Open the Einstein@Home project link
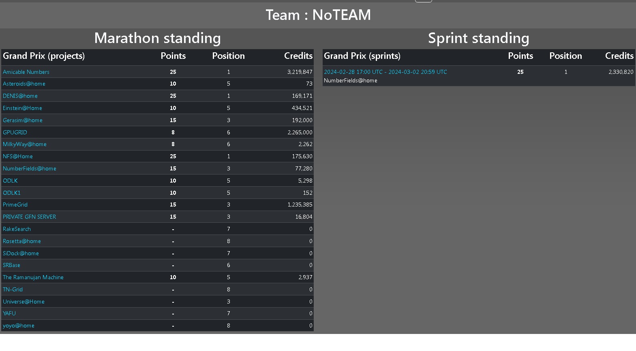This screenshot has width=636, height=351. point(22,108)
